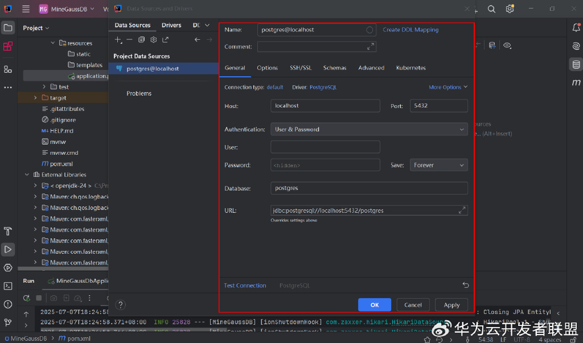Pick a color for the data source name
The height and width of the screenshot is (343, 583).
pos(369,30)
